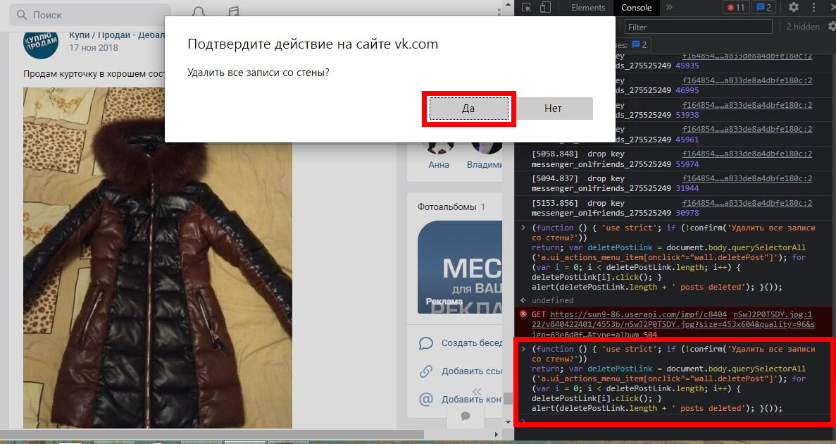Click Добавить ссылку link icon
Image resolution: width=836 pixels, height=444 pixels.
[x=426, y=371]
